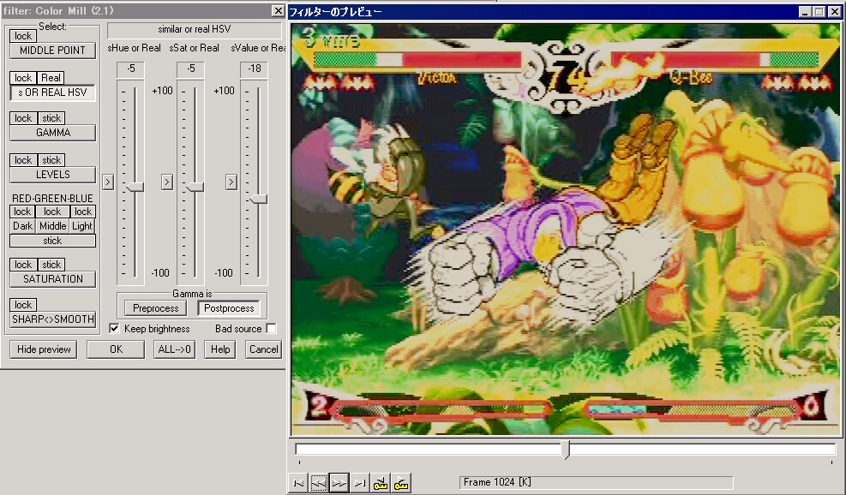This screenshot has height=495, width=846.
Task: Select the s OR REAL HSV section
Action: point(52,92)
